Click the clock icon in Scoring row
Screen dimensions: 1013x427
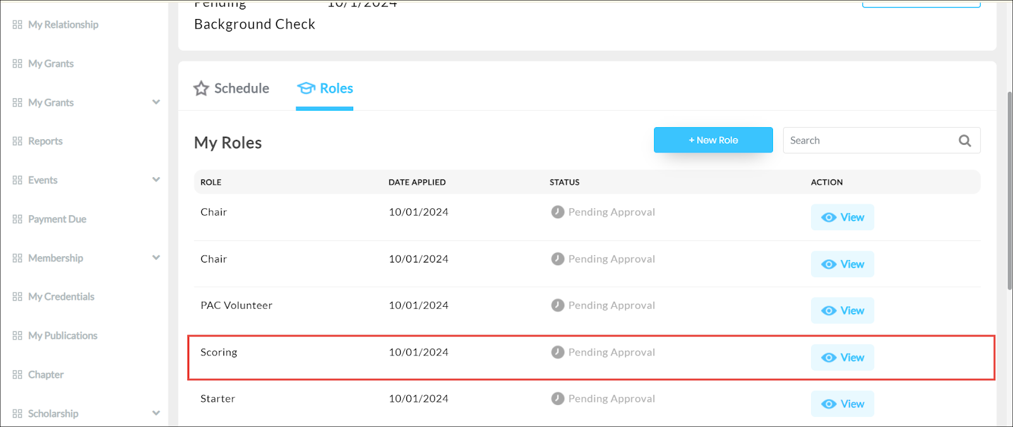[557, 352]
